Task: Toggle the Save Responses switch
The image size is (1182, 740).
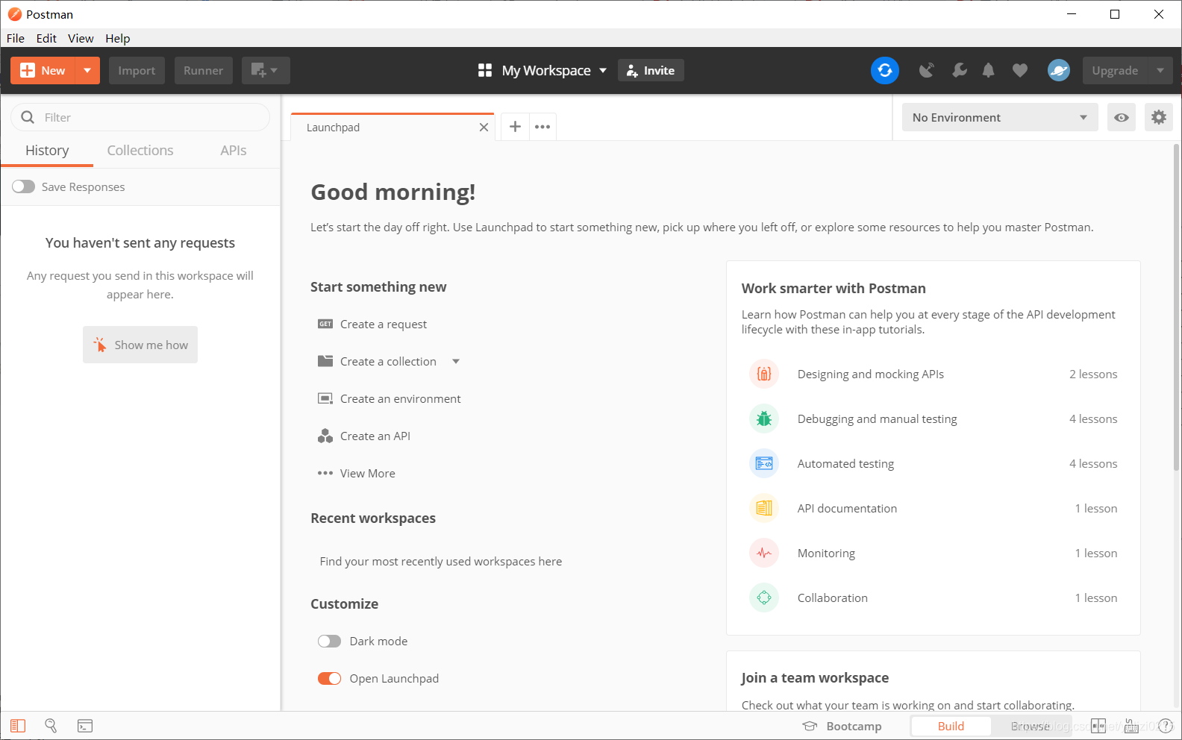Action: [x=24, y=186]
